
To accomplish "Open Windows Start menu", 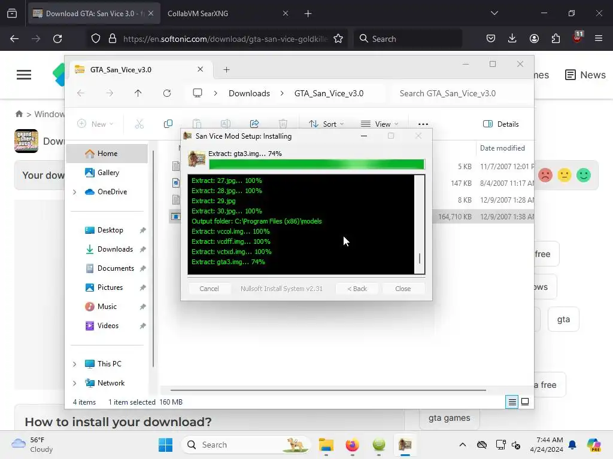I will tap(165, 445).
